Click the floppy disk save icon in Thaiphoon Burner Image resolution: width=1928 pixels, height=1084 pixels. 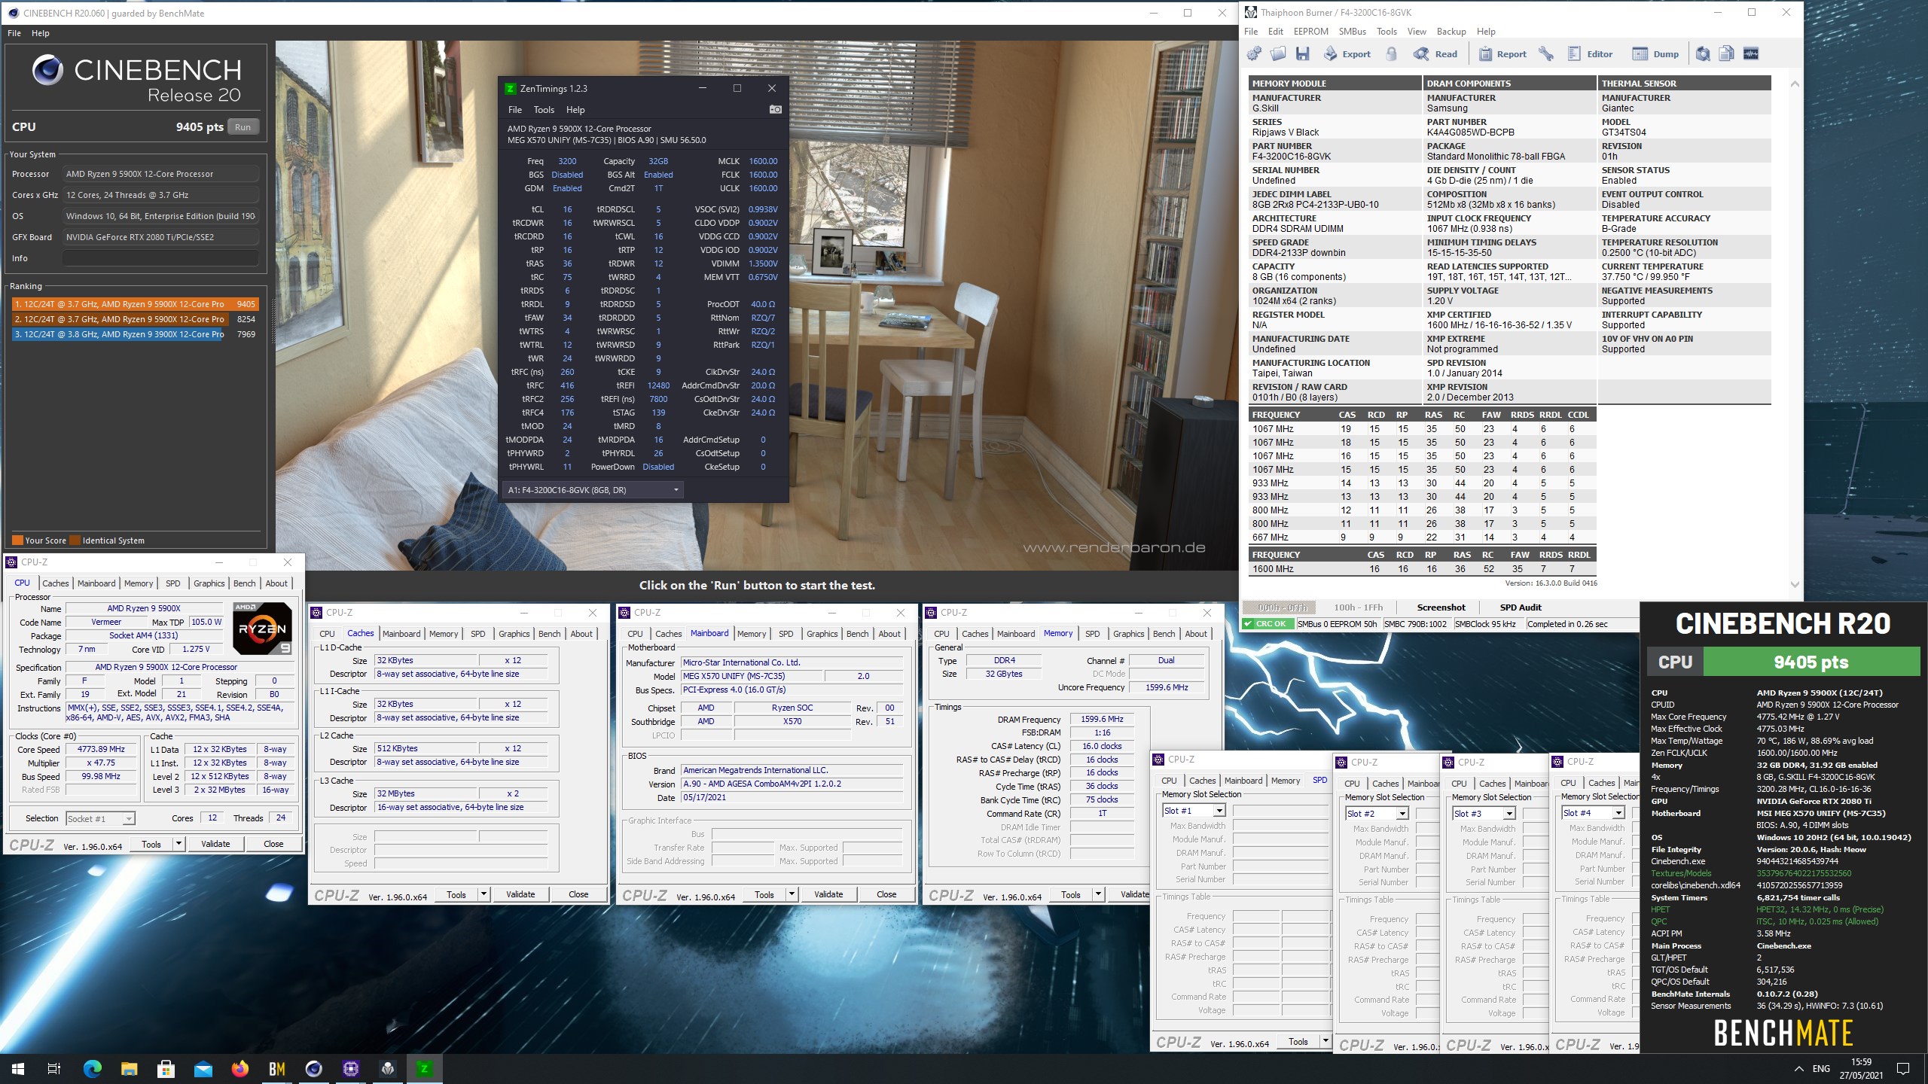coord(1302,53)
